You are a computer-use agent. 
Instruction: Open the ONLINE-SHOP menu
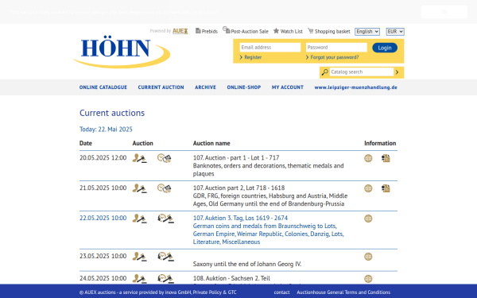(x=244, y=87)
